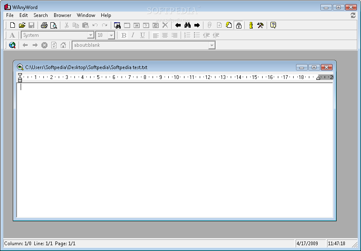Viewport: 361px width, 251px height.
Task: Open Print Preview with the magnifier page icon
Action: 53,25
